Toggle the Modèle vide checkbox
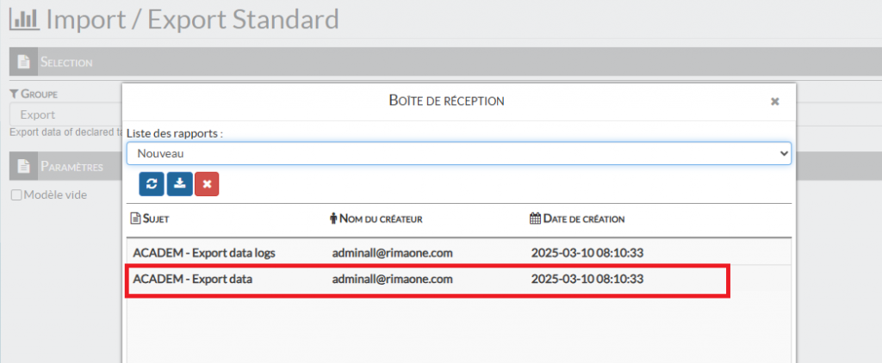Viewport: 882px width, 363px height. point(16,195)
